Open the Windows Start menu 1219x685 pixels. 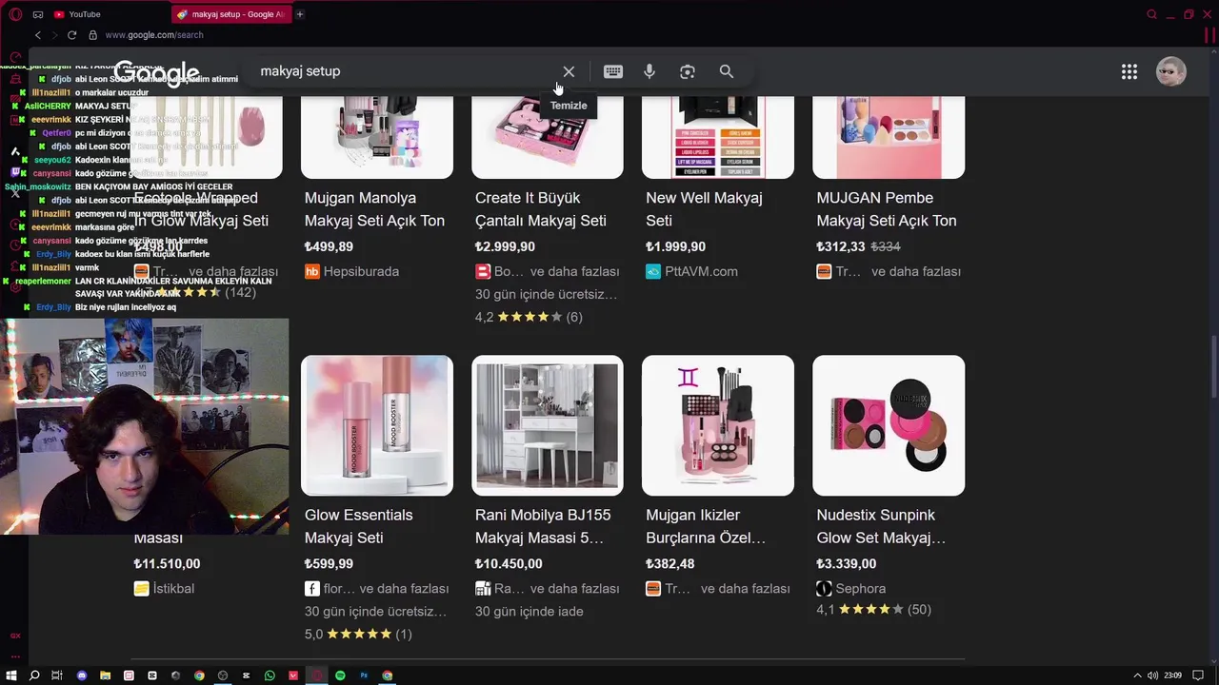point(11,675)
